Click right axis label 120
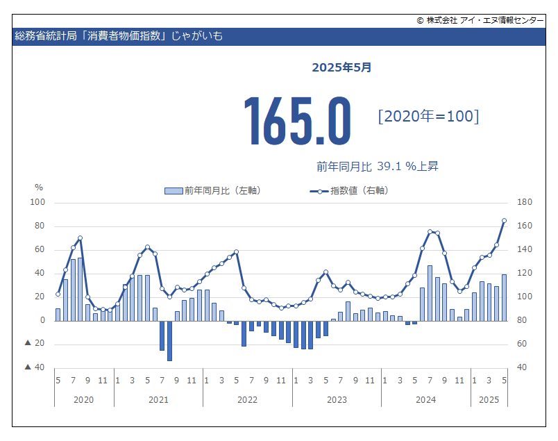The width and height of the screenshot is (558, 441). click(x=525, y=273)
